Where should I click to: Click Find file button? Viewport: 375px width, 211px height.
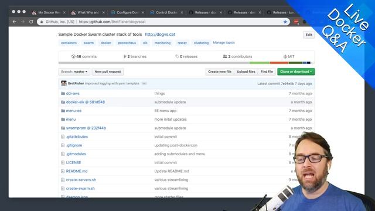267,72
